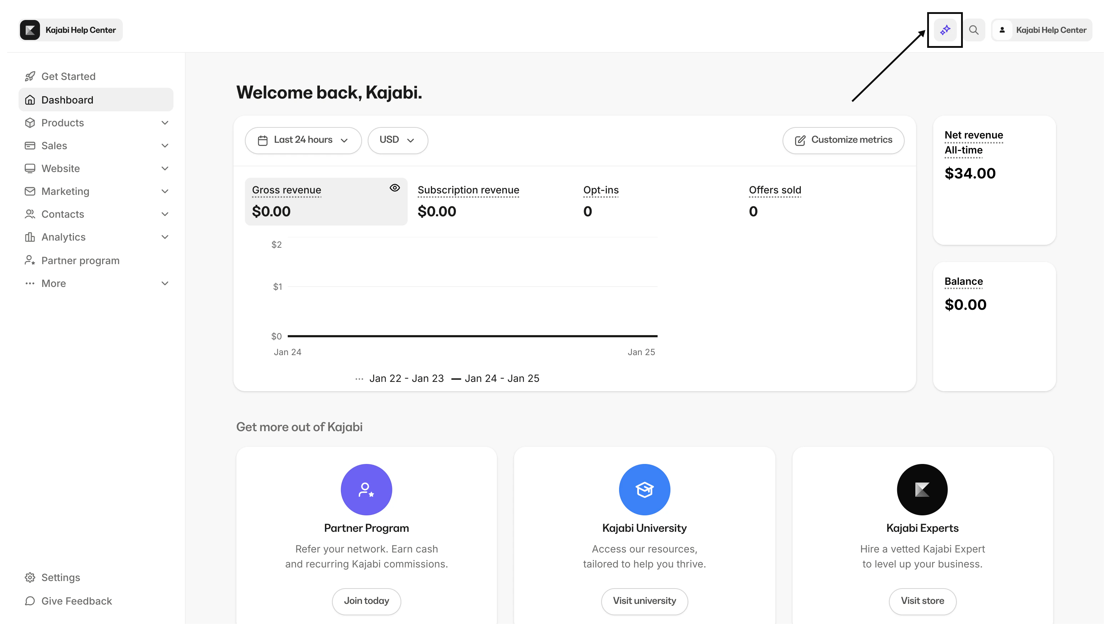Open the Kajabi Help Center account menu
This screenshot has height=631, width=1111.
[1042, 30]
